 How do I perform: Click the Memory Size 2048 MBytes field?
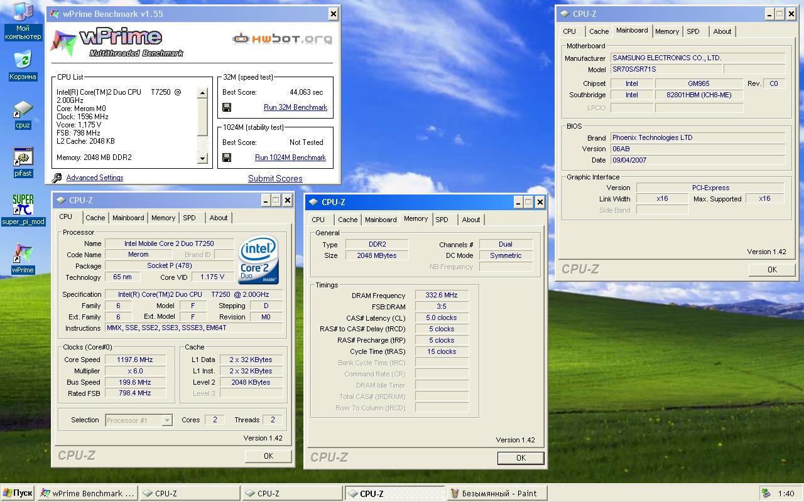377,255
